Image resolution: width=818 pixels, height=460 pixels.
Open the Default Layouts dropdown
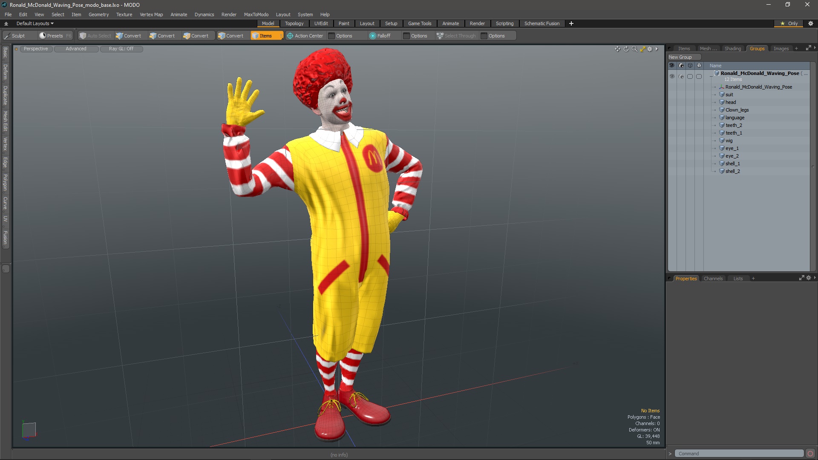(35, 23)
